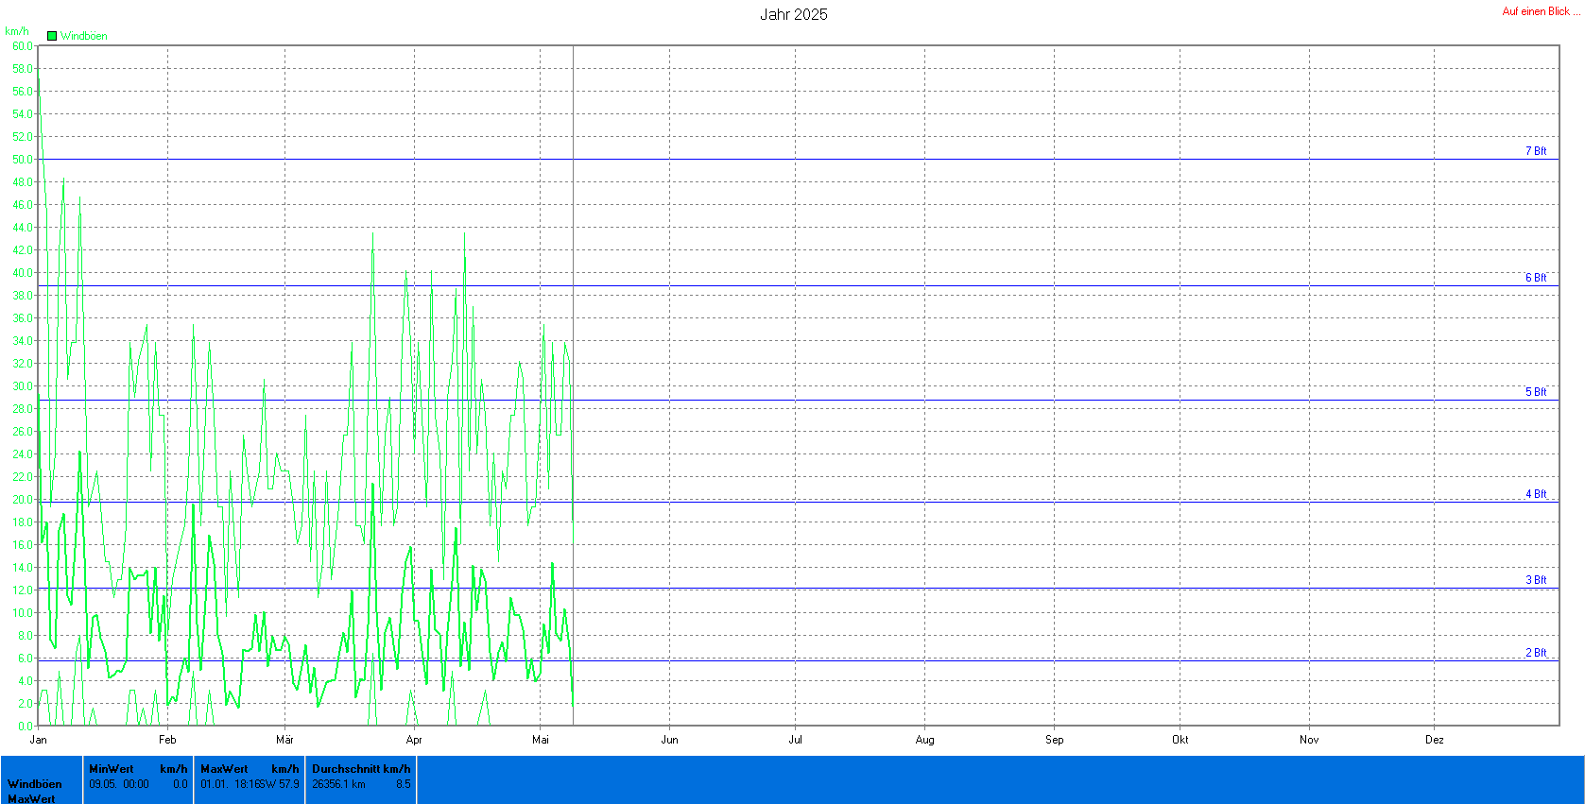Select the '5 Bft' threshold label
Viewport: 1585px width, 804px height.
click(x=1536, y=392)
